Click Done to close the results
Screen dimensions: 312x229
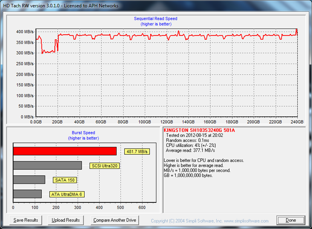pyautogui.click(x=291, y=220)
